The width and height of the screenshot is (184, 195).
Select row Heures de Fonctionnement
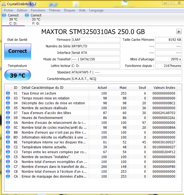[x=91, y=118]
